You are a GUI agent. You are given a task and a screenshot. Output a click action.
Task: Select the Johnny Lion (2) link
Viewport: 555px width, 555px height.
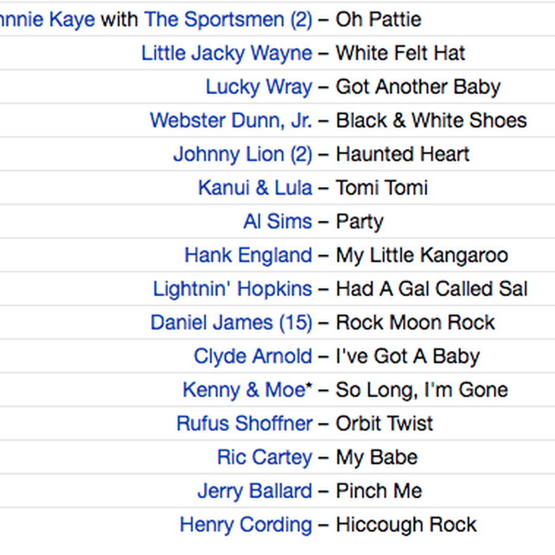click(243, 154)
